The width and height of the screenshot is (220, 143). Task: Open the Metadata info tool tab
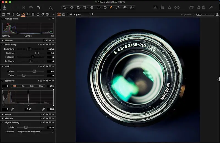[38, 14]
